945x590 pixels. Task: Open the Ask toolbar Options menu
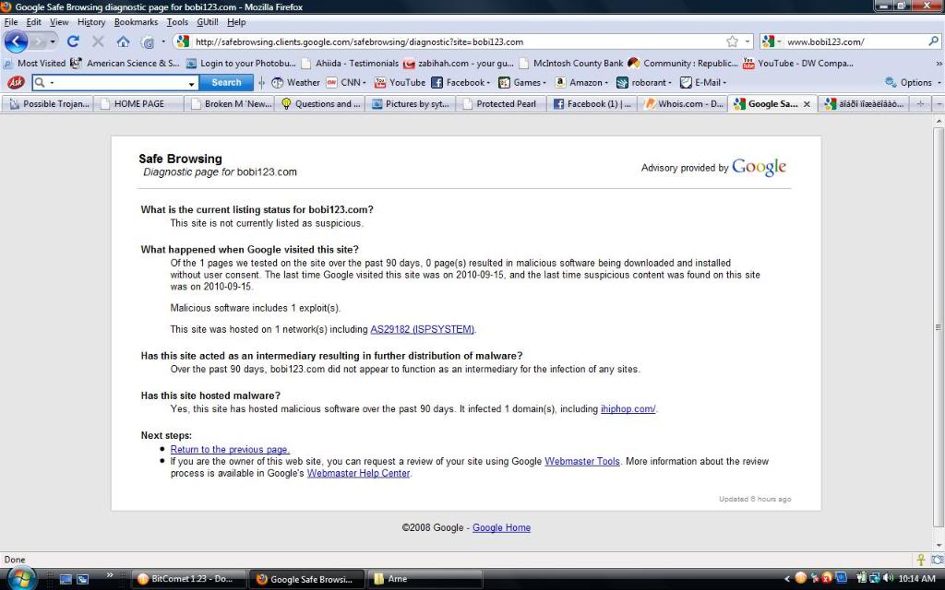click(x=913, y=82)
